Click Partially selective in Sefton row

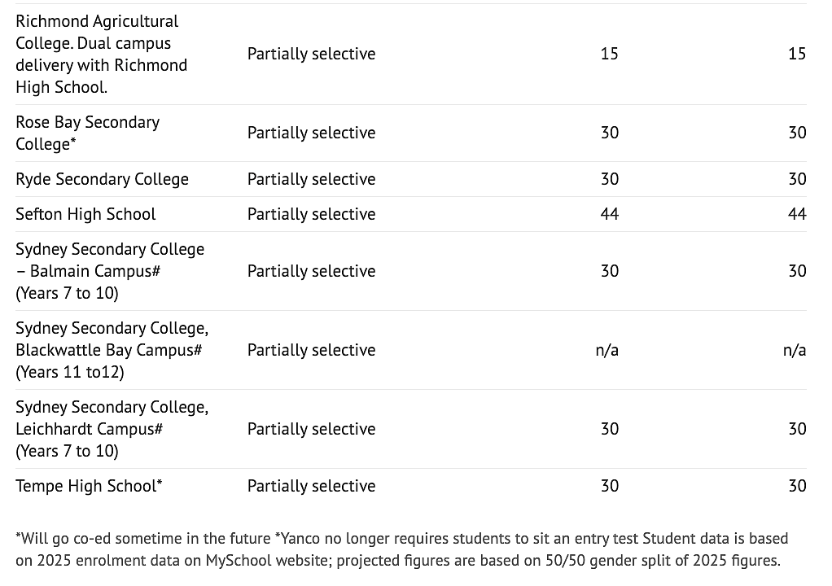pos(312,214)
